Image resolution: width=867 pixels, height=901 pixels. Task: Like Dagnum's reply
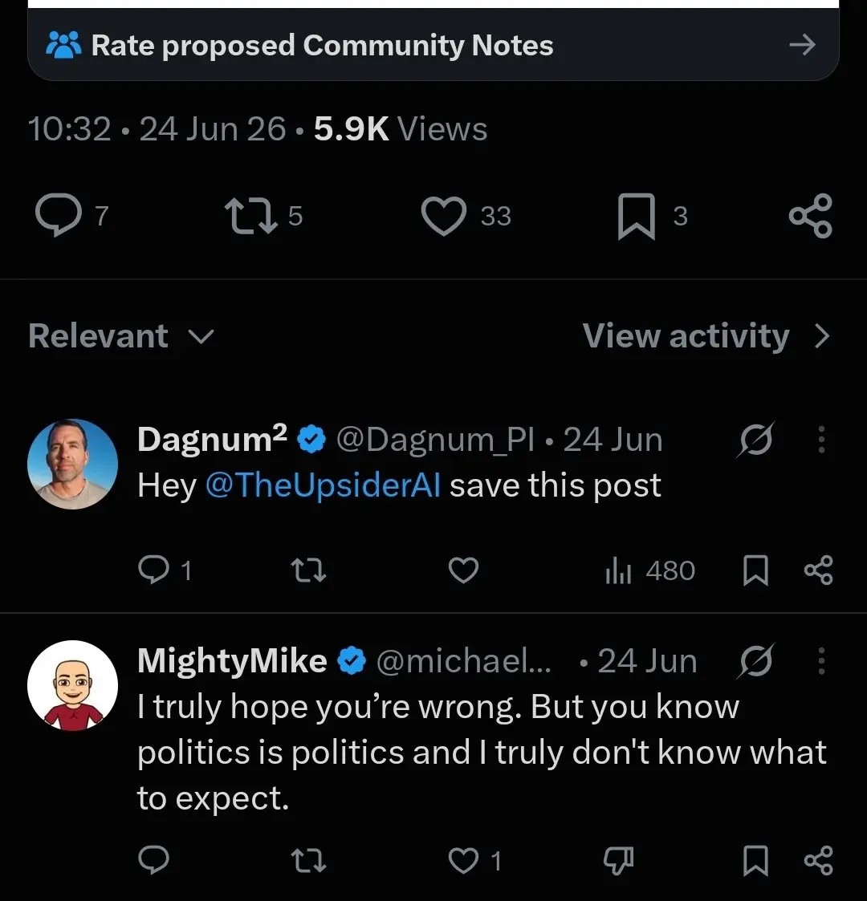click(x=463, y=570)
